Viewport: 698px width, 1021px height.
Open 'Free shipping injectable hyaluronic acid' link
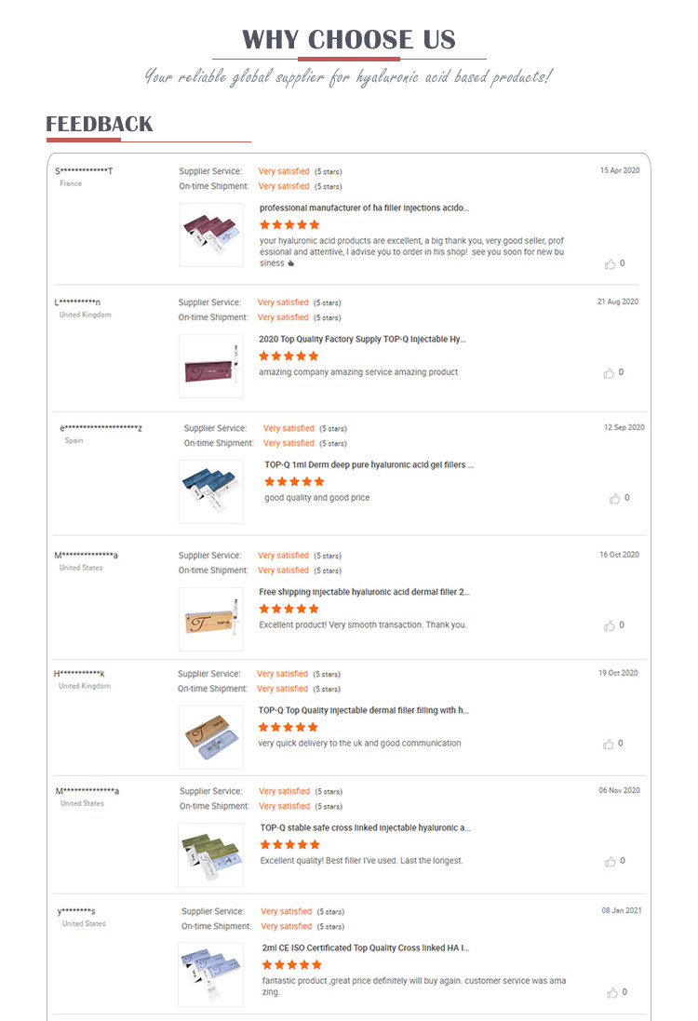click(x=364, y=592)
